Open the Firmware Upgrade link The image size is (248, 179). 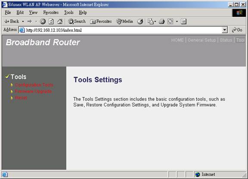coord(33,91)
